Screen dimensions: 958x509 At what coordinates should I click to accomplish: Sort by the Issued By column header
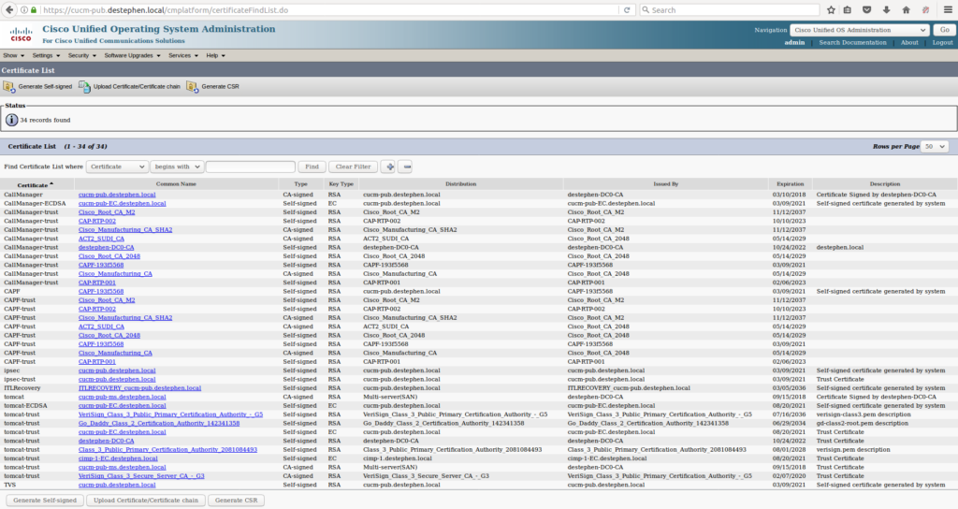tap(665, 184)
